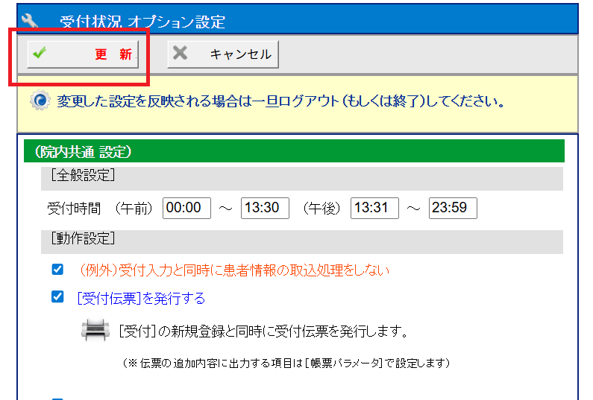Click the wrench icon in the title bar
Viewport: 593px width, 400px height.
point(31,20)
